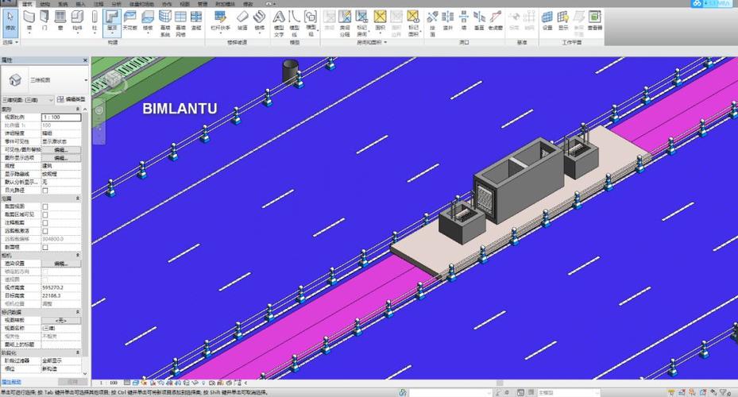Click the View Template (视图样板) <无> button
Image resolution: width=738 pixels, height=397 pixels.
click(x=61, y=320)
